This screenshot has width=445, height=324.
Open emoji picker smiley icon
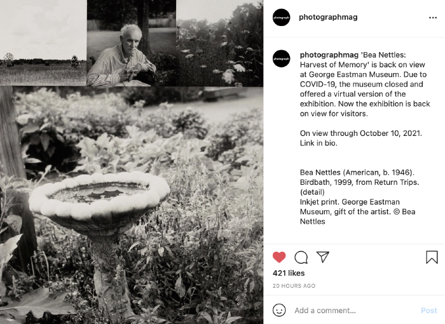point(279,310)
